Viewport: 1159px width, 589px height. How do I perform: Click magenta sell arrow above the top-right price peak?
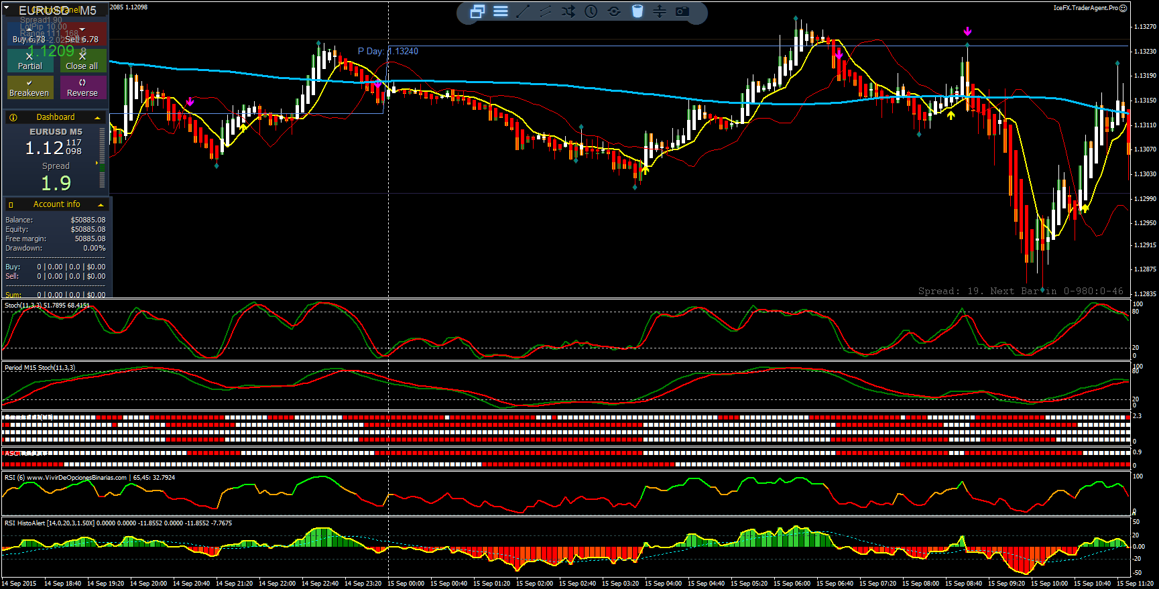[967, 31]
